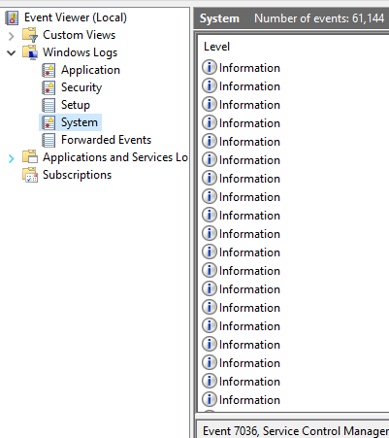Image resolution: width=389 pixels, height=438 pixels.
Task: Click the info icon of second event row
Action: (x=210, y=85)
